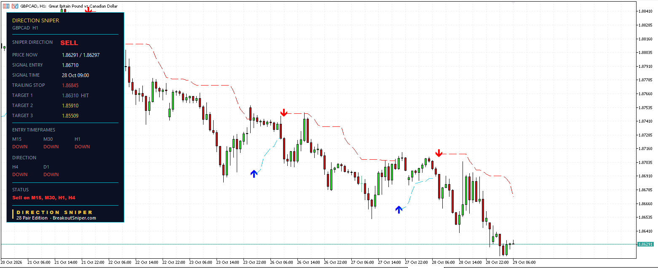This screenshot has width=658, height=268.
Task: Click the DOWN status under M30
Action: 51,147
